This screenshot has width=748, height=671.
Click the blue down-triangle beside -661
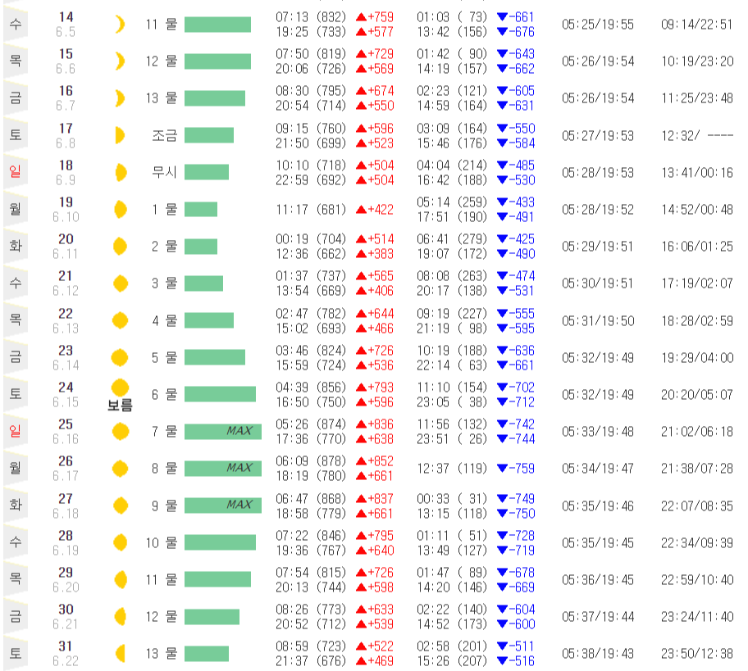[x=502, y=17]
